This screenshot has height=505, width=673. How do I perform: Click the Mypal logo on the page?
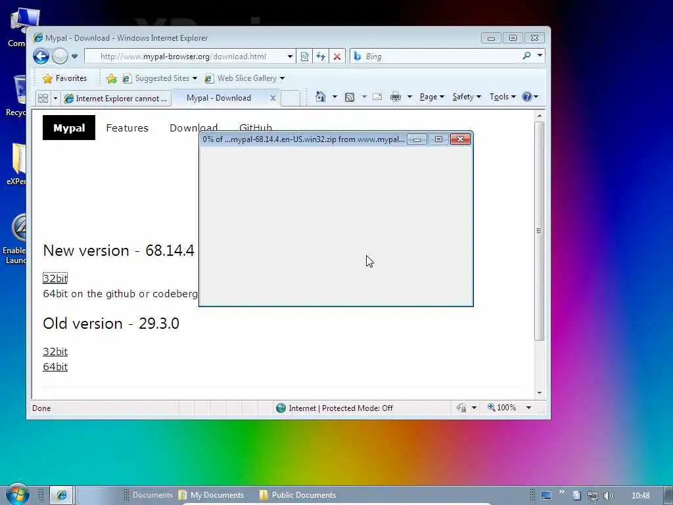pyautogui.click(x=69, y=128)
